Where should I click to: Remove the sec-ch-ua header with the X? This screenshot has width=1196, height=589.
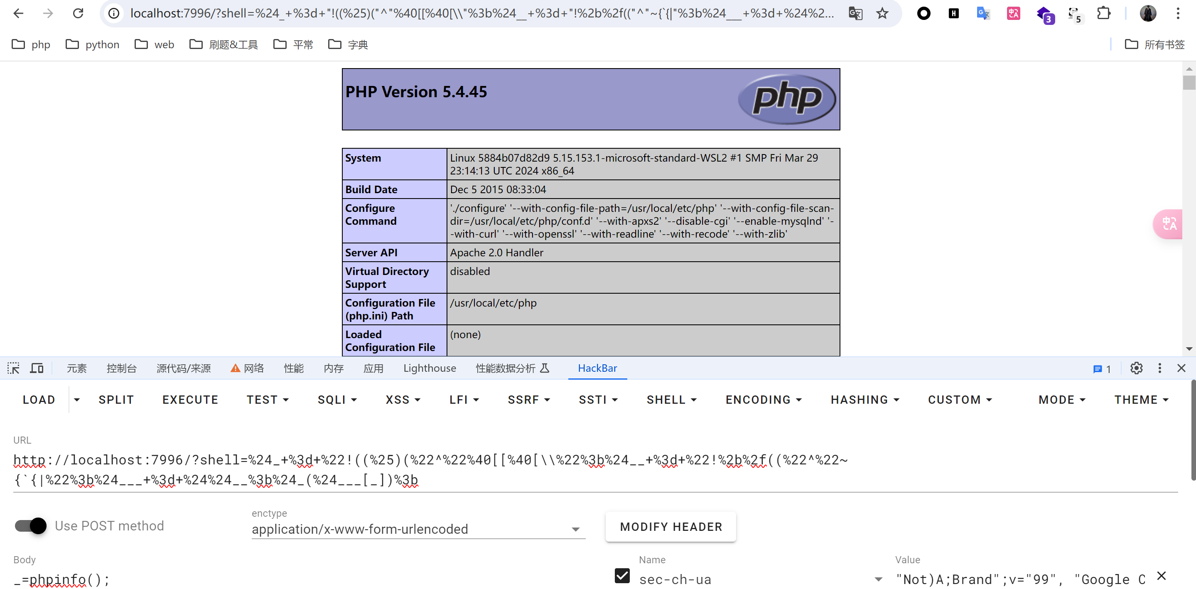pos(1161,576)
